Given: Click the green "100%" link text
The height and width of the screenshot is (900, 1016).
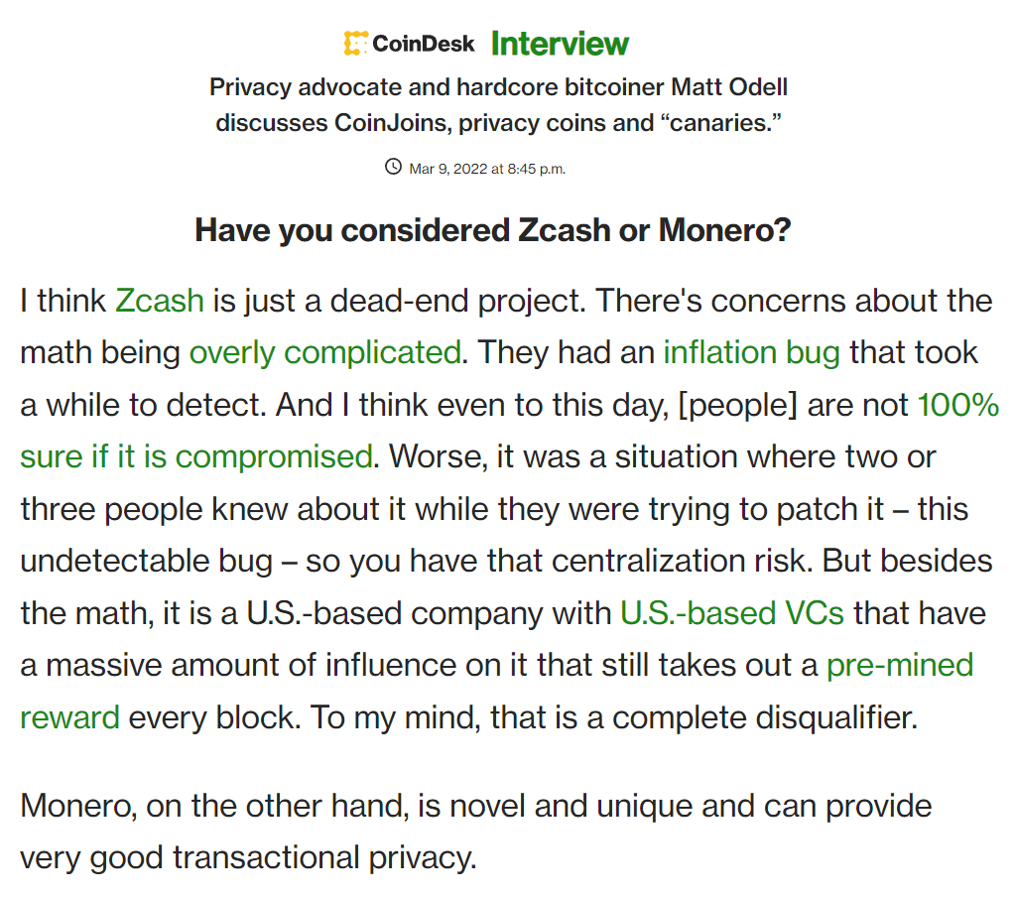Looking at the screenshot, I should click(957, 405).
